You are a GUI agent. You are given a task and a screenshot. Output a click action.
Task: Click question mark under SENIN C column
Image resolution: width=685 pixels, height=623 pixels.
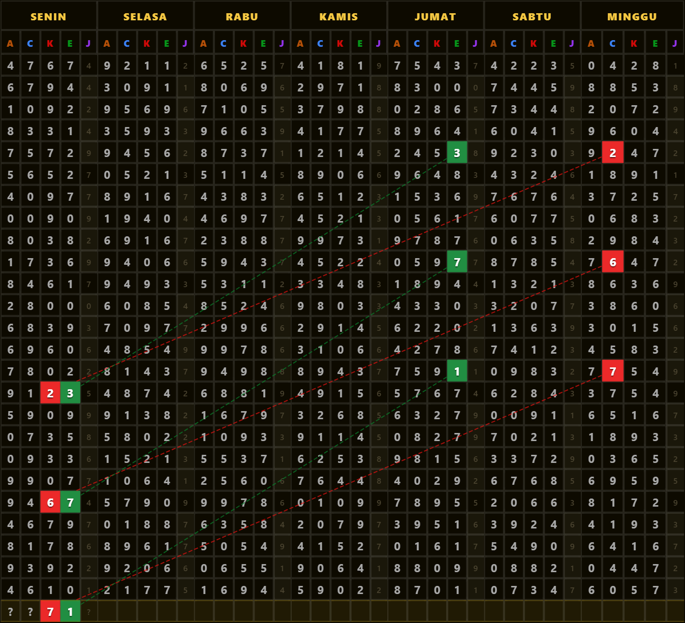click(x=30, y=612)
